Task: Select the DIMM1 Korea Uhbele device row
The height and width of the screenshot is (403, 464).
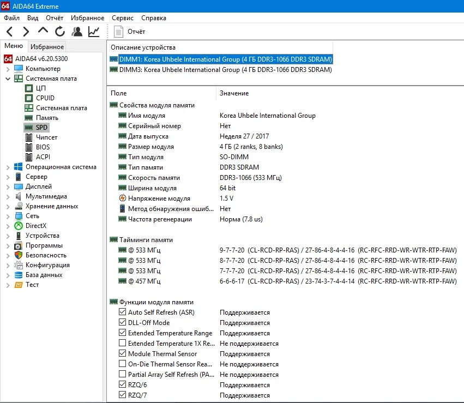Action: tap(221, 59)
